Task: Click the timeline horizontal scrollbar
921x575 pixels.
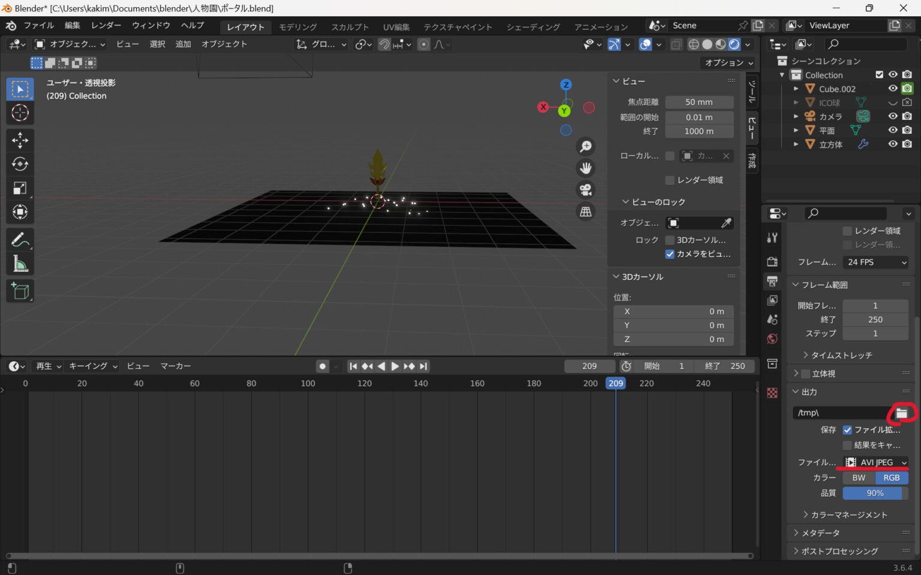Action: coord(379,556)
